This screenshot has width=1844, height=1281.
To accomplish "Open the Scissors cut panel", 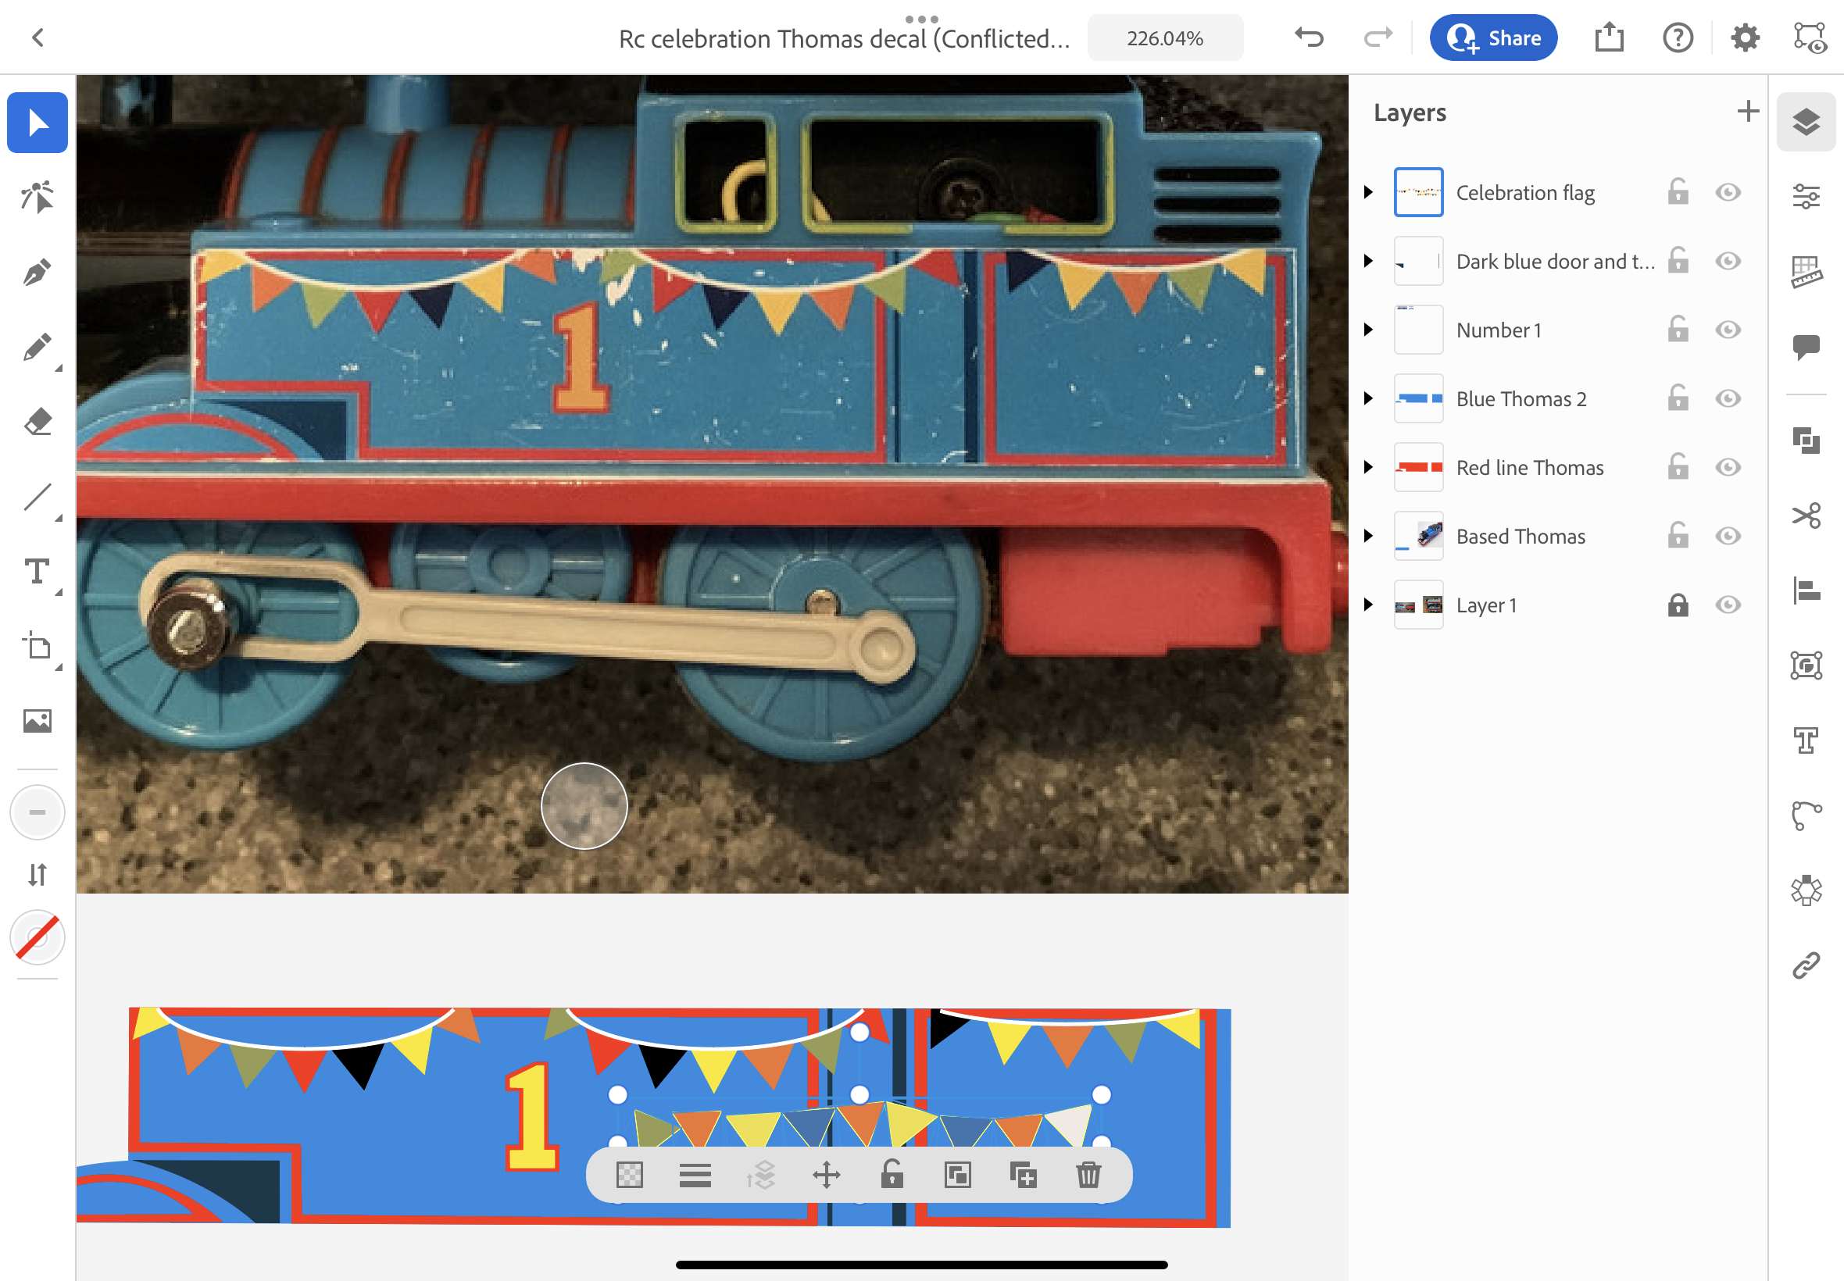I will [1806, 516].
